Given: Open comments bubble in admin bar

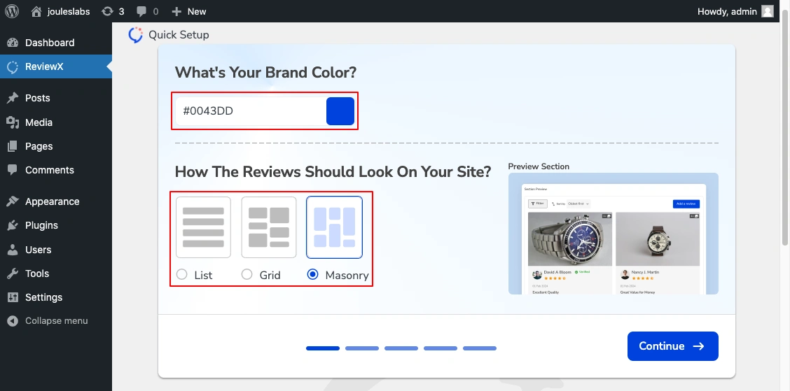Looking at the screenshot, I should pos(141,11).
